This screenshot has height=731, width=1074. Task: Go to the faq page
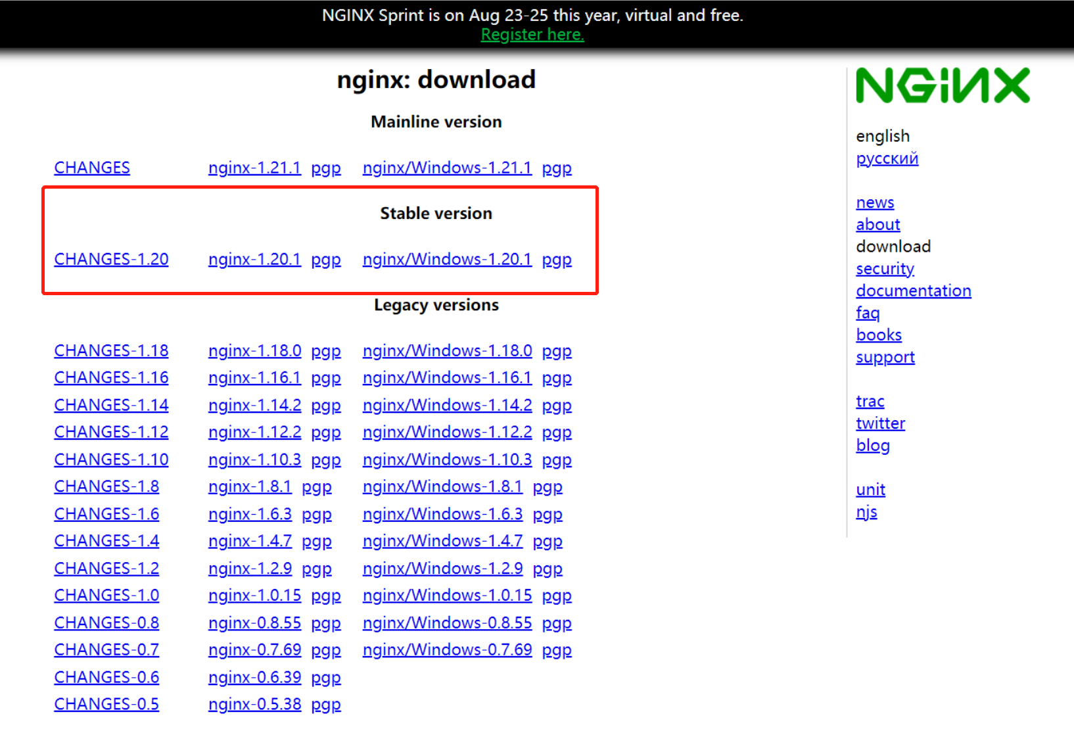[x=868, y=313]
